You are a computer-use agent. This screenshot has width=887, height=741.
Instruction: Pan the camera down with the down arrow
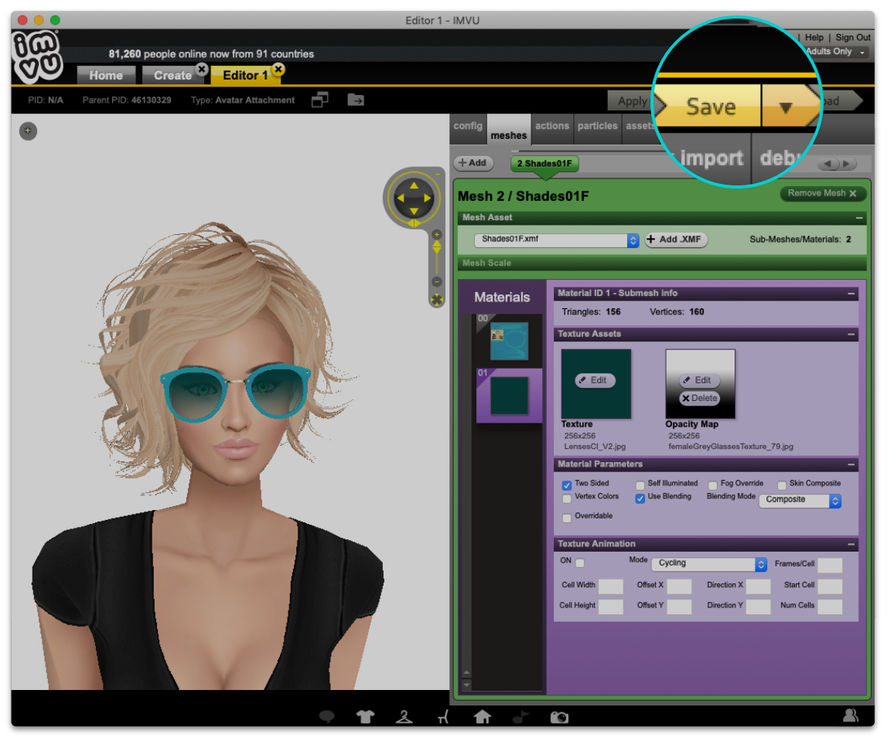(x=414, y=211)
